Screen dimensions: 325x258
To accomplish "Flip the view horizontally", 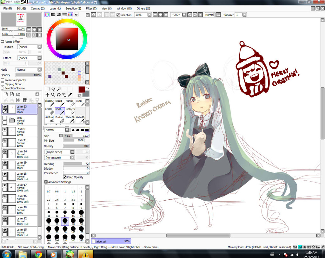I will [x=218, y=15].
